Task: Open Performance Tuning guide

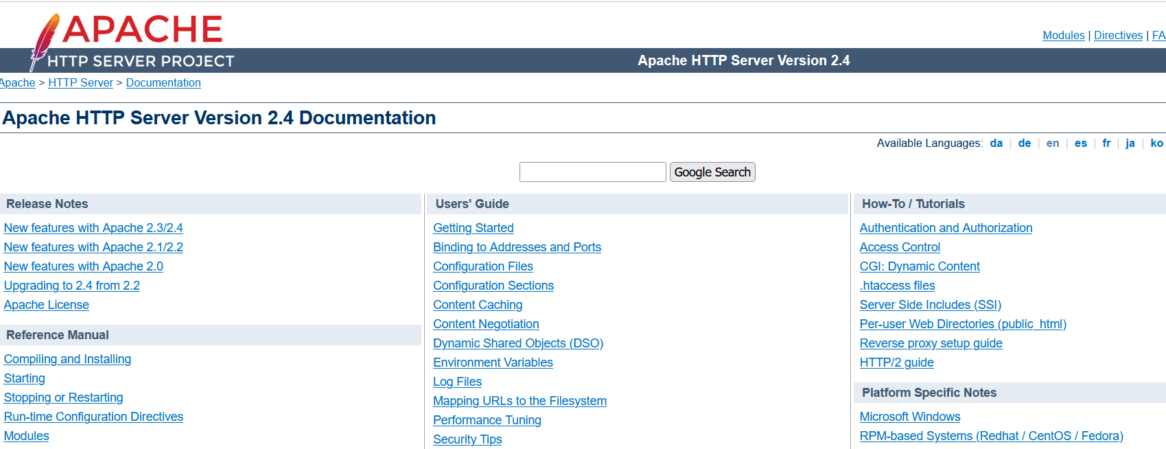Action: coord(487,420)
